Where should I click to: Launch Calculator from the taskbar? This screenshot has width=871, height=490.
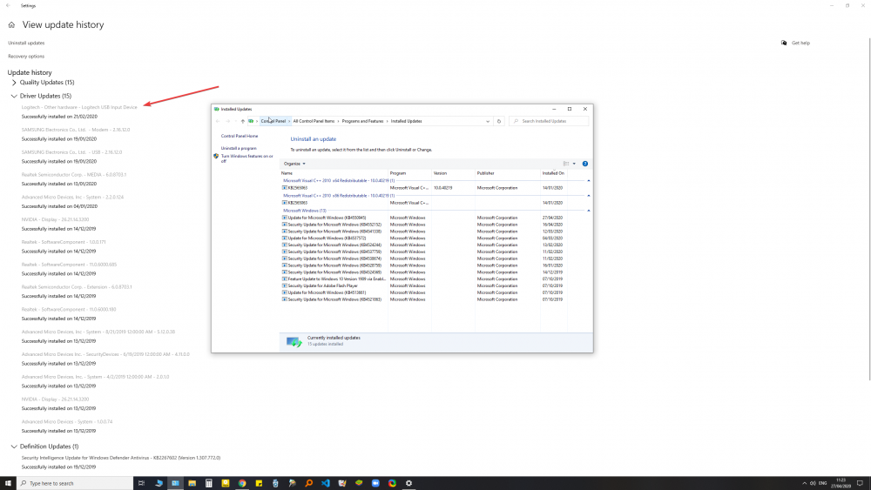208,483
